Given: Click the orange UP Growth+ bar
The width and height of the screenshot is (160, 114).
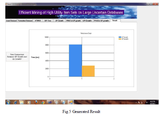Looking at the screenshot, I should point(88,71).
